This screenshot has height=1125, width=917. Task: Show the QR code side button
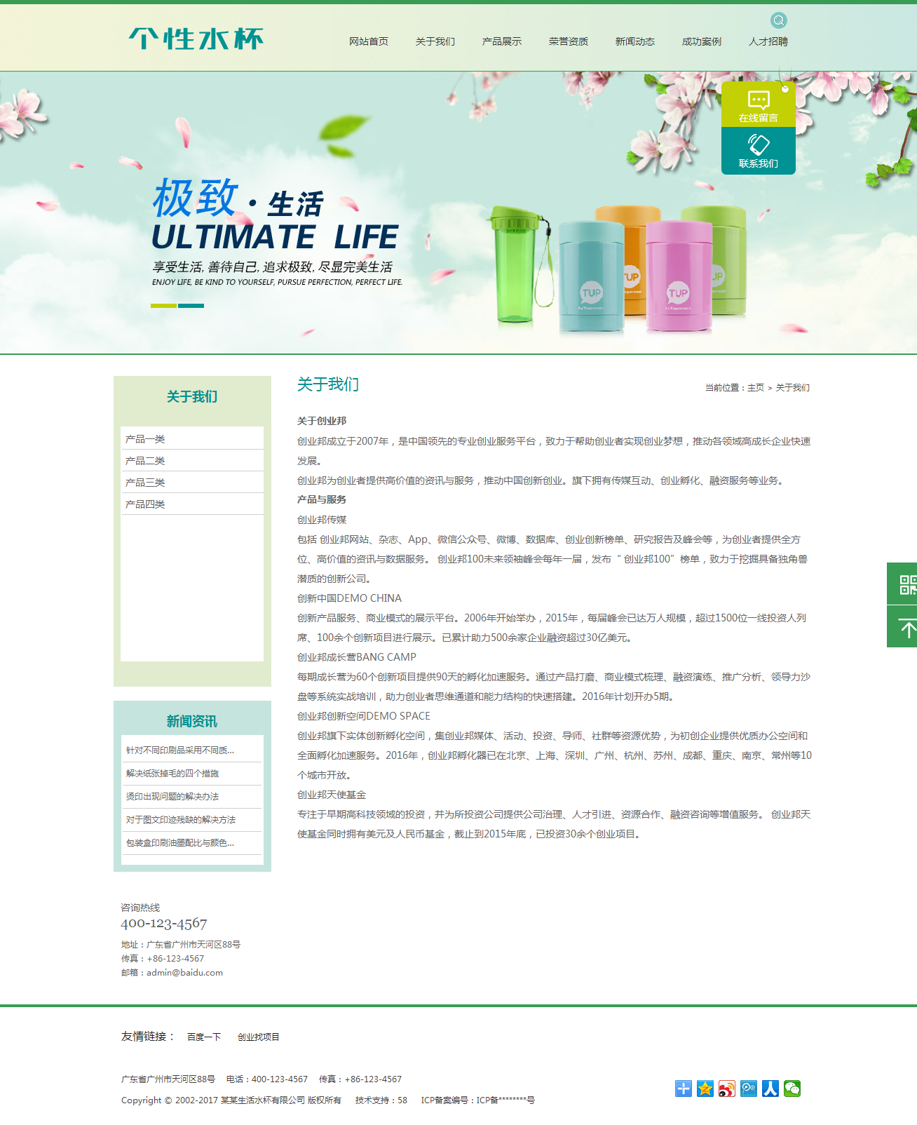pos(905,584)
